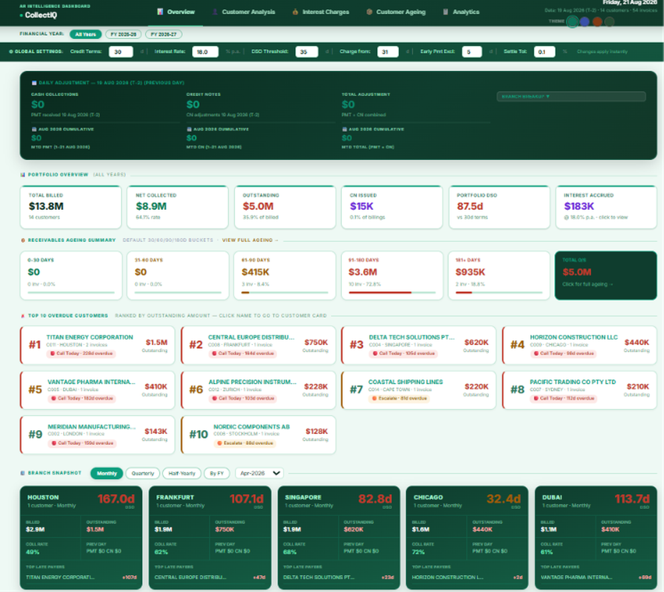Image resolution: width=664 pixels, height=592 pixels.
Task: Switch to the Analytics tab
Action: pyautogui.click(x=461, y=12)
